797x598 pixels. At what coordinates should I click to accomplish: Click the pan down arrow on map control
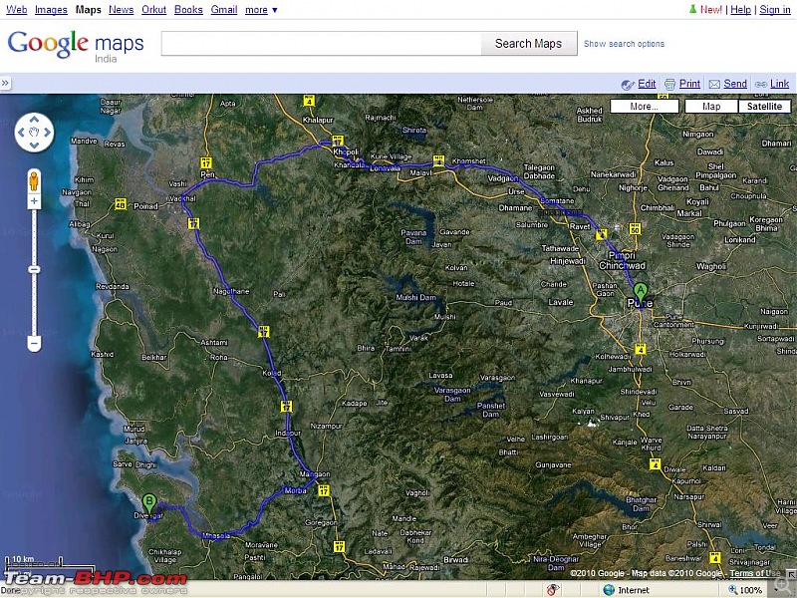click(x=34, y=146)
